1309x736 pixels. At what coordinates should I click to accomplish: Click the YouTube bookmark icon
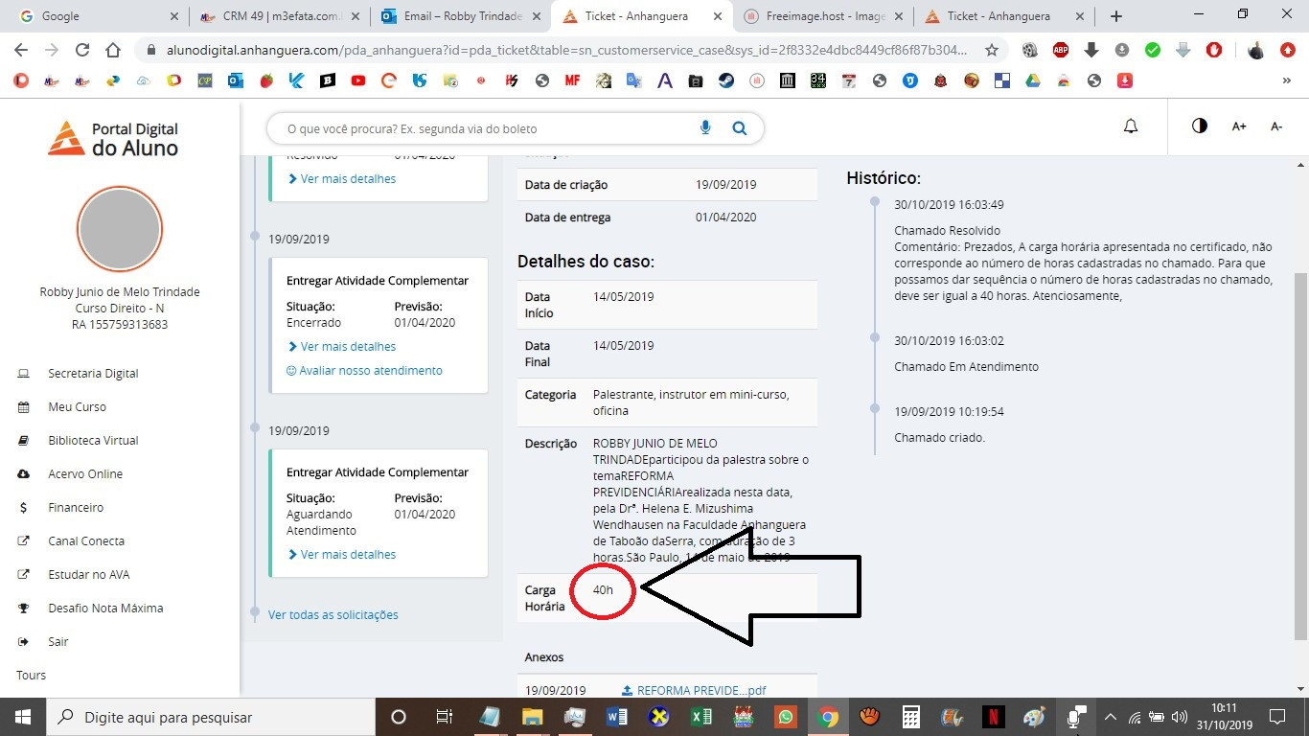[x=358, y=81]
